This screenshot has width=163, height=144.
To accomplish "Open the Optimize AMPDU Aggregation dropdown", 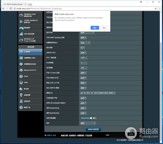I will pyautogui.click(x=83, y=88).
